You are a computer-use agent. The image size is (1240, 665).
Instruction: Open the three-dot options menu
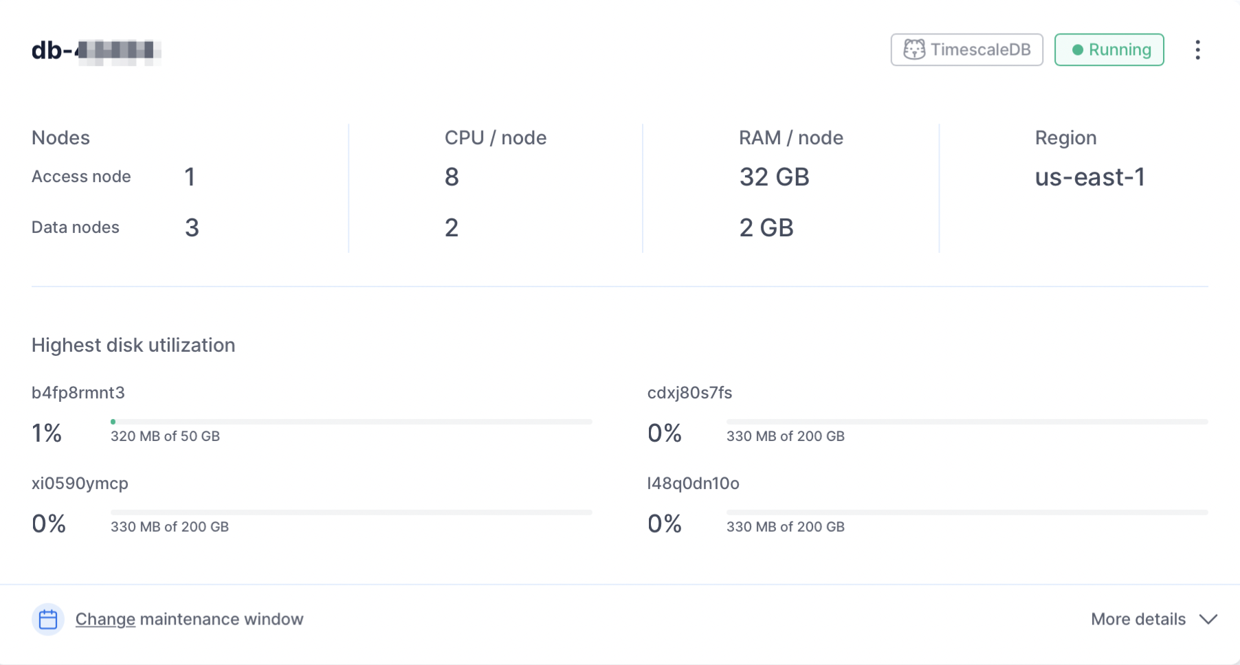[x=1197, y=49]
